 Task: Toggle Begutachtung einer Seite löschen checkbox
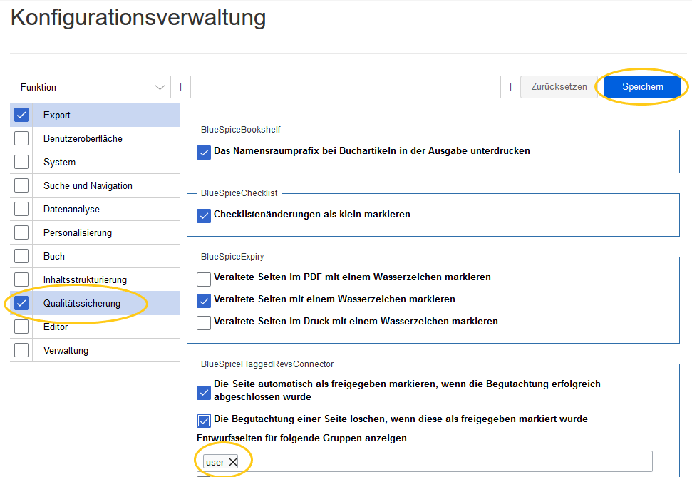click(203, 421)
